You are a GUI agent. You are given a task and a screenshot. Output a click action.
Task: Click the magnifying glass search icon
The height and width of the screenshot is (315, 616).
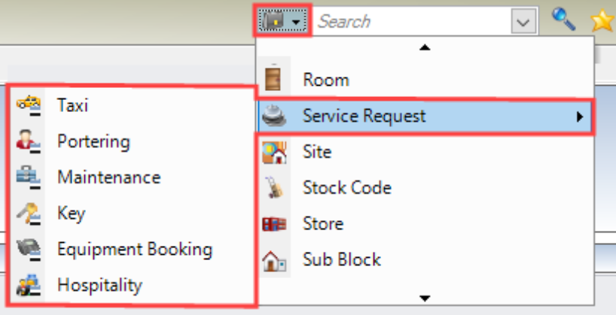(x=564, y=21)
